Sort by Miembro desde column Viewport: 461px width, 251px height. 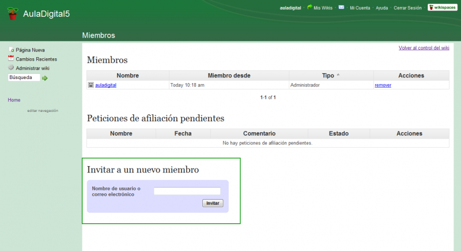click(229, 76)
